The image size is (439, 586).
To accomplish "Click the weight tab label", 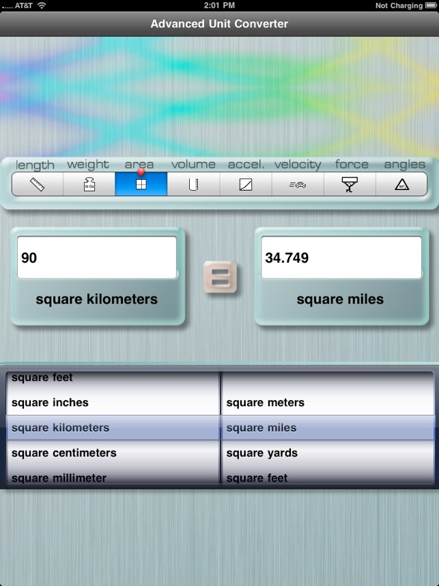I will [x=88, y=164].
